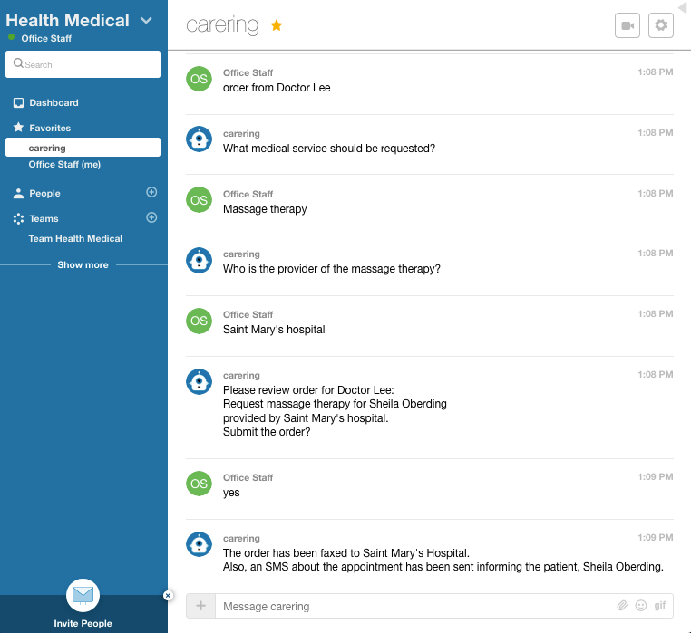Select the carering conversation in sidebar

pyautogui.click(x=83, y=148)
